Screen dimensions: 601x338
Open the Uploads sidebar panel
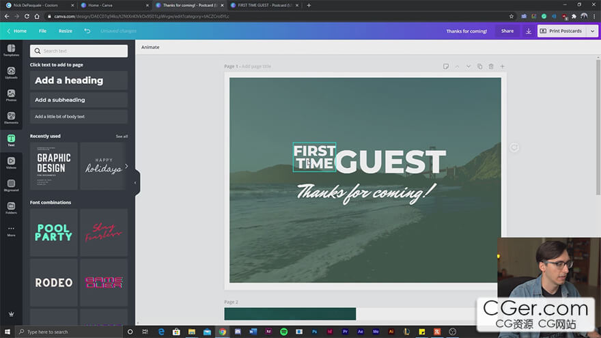pos(11,72)
